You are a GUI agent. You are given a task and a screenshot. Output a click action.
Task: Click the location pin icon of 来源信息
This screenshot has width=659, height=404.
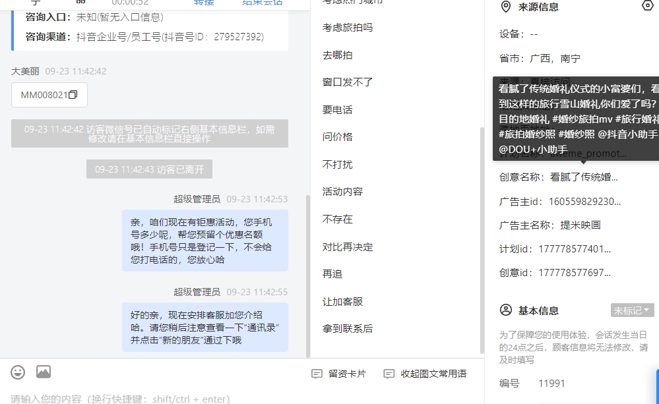tap(506, 7)
